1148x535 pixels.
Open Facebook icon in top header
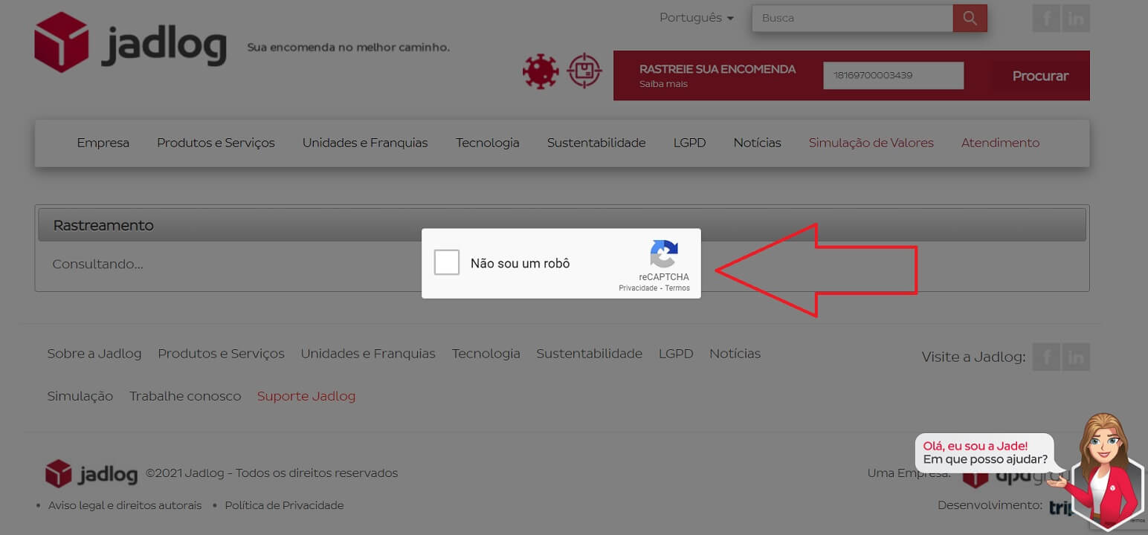click(1046, 19)
